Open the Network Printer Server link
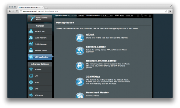The width and height of the screenshot is (180, 108). (x=101, y=61)
